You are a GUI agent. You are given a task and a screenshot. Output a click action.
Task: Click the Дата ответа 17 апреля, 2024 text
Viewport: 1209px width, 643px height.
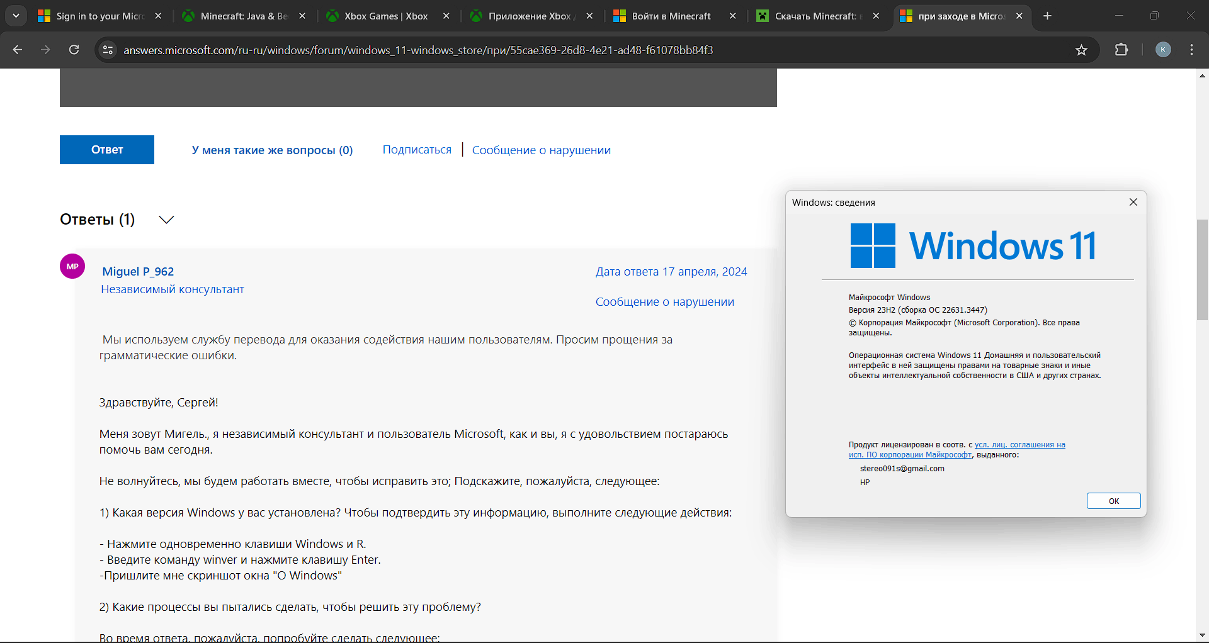pyautogui.click(x=671, y=272)
